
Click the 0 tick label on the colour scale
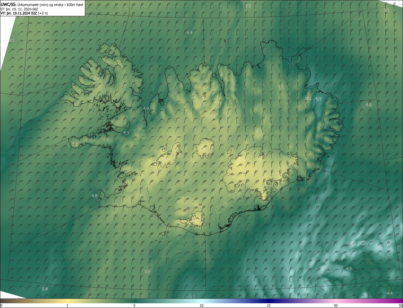[1, 305]
